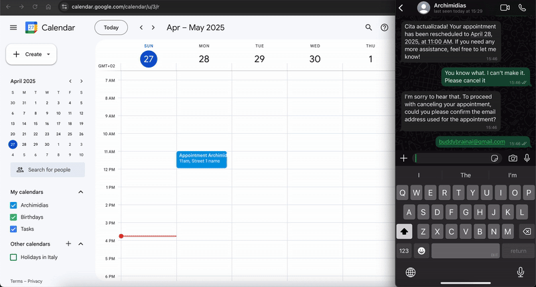Open Archimidias contact name header
This screenshot has width=536, height=287.
click(450, 5)
